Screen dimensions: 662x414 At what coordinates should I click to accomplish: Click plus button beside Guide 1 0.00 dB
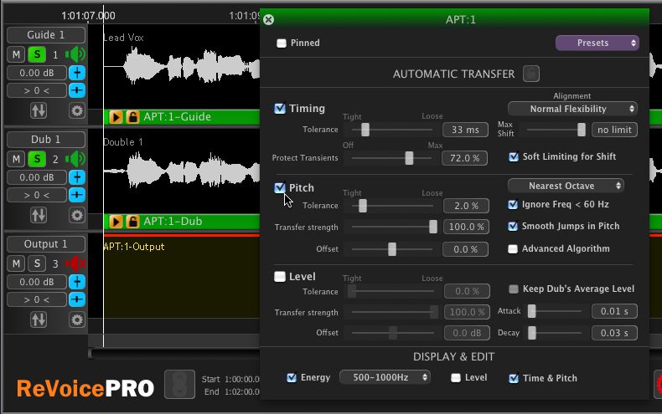click(x=77, y=73)
